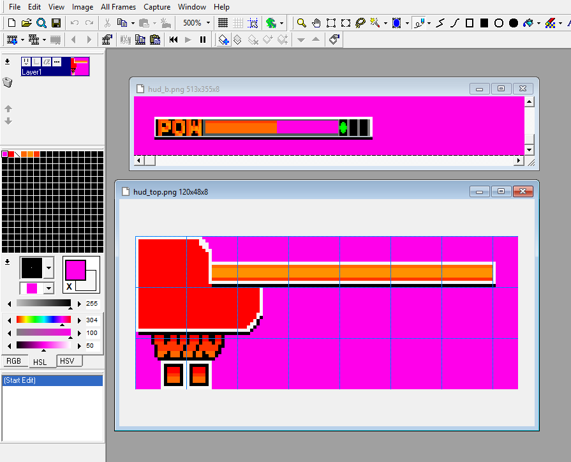Viewport: 571px width, 462px height.
Task: Open the All Frames menu
Action: point(117,7)
